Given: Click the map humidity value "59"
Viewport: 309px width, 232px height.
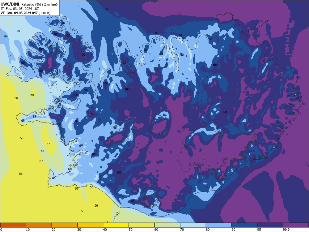Looking at the screenshot, I should pyautogui.click(x=32, y=95).
